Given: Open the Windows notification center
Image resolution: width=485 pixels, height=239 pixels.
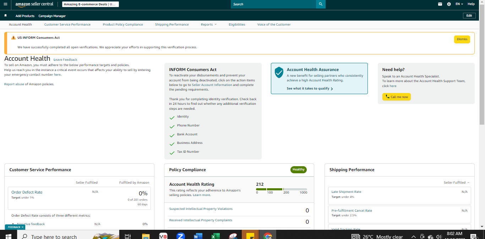Looking at the screenshot, I should tap(473, 237).
